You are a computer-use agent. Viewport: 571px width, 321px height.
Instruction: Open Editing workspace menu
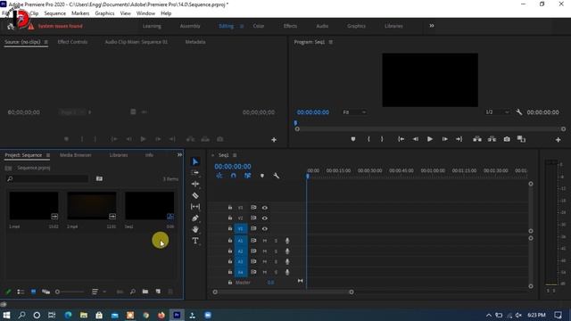(242, 26)
